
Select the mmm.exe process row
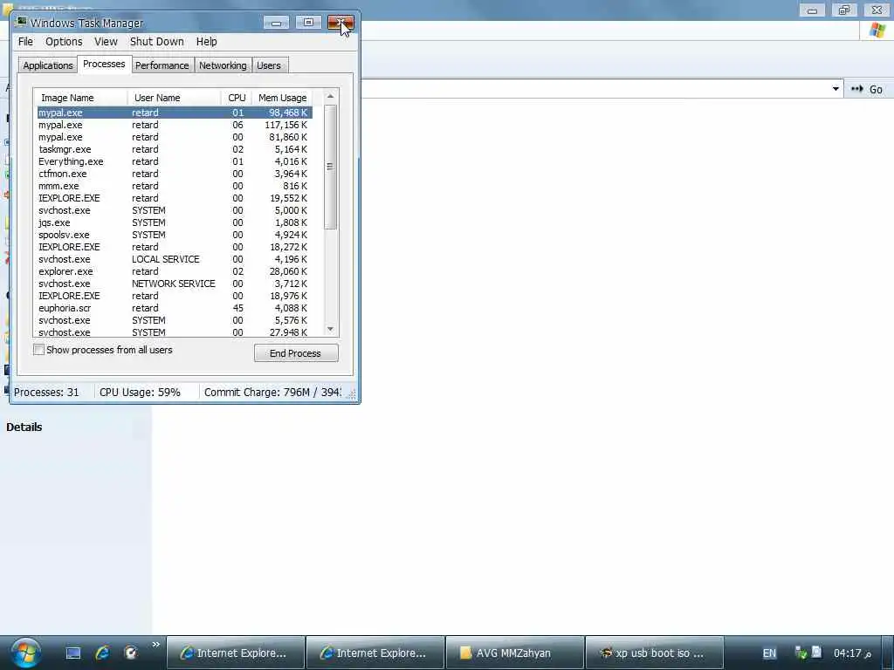pyautogui.click(x=175, y=186)
